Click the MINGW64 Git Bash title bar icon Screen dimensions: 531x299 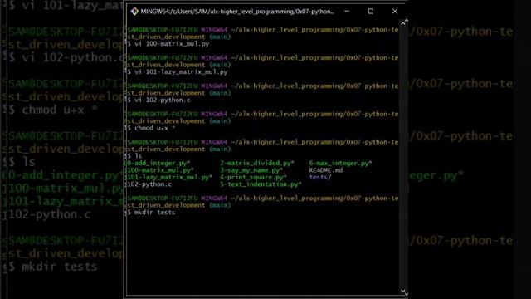134,12
